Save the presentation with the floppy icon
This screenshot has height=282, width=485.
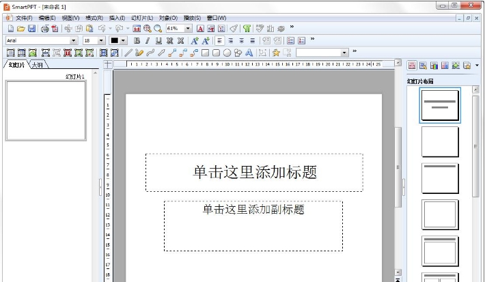click(31, 29)
